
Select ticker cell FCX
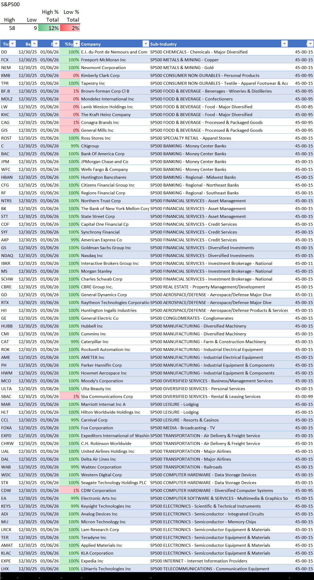[x=8, y=60]
